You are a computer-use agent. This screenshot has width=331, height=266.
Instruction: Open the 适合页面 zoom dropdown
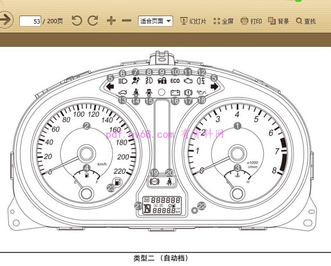pos(155,21)
